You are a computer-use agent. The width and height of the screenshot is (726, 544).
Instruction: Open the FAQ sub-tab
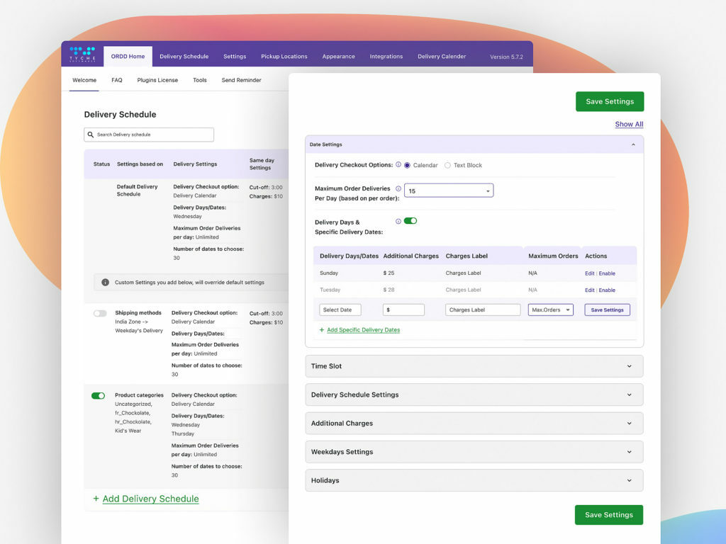click(117, 80)
